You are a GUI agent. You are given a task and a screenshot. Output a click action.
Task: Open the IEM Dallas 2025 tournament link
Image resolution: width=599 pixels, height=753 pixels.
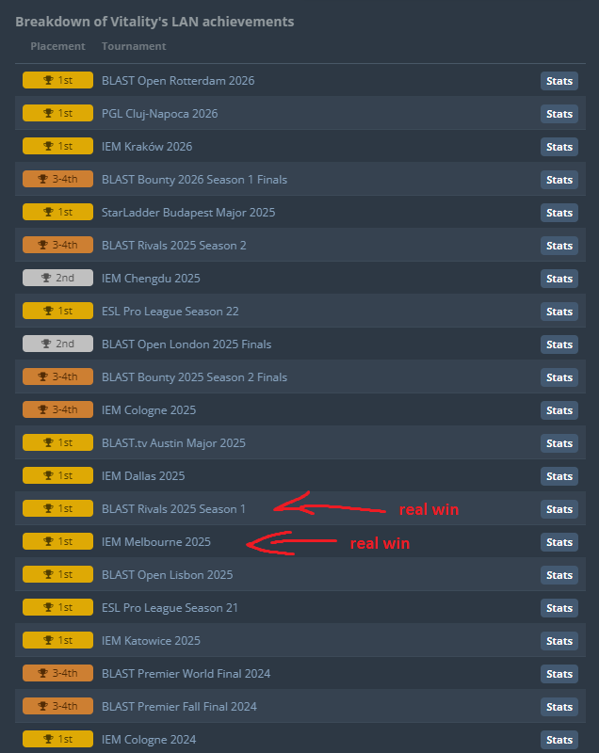click(x=143, y=476)
